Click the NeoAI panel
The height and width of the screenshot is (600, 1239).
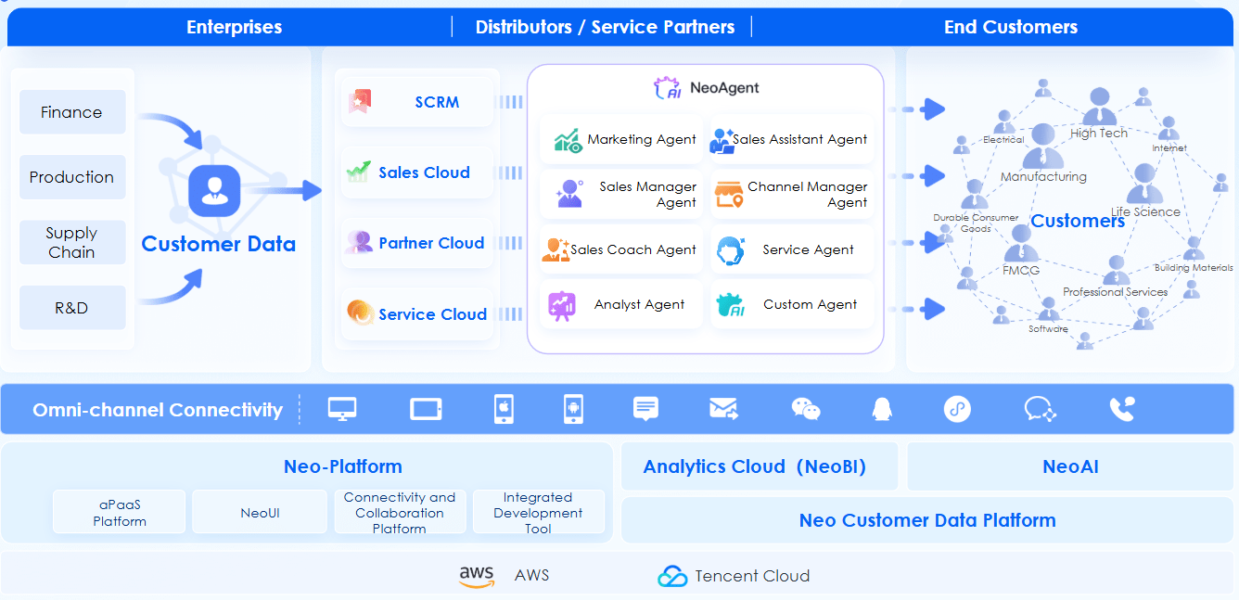click(1070, 466)
